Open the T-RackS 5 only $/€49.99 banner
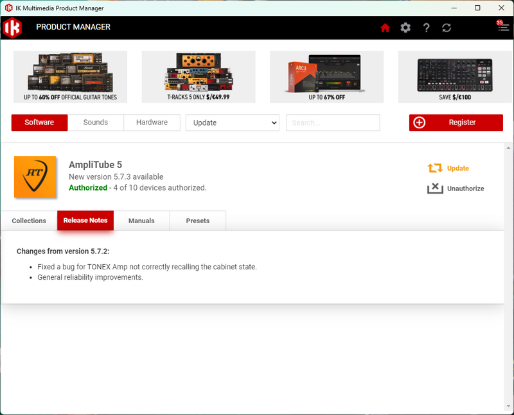 pos(199,77)
